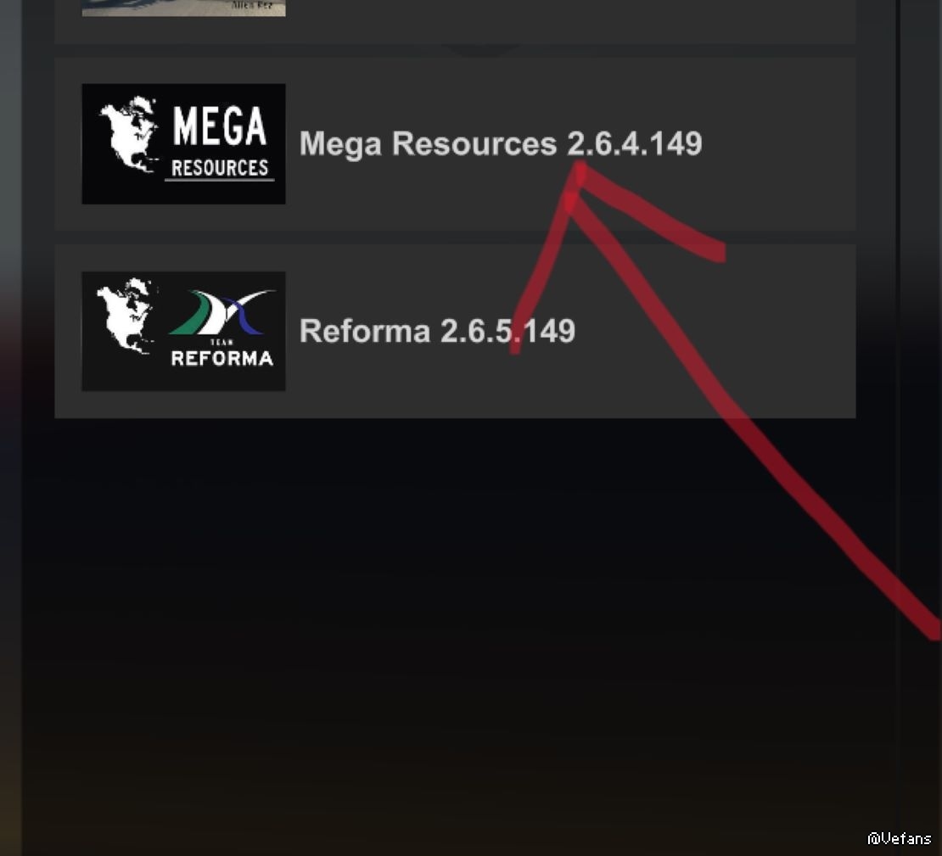This screenshot has height=856, width=942.
Task: Click the version number 2.6.5.149
Action: 507,331
